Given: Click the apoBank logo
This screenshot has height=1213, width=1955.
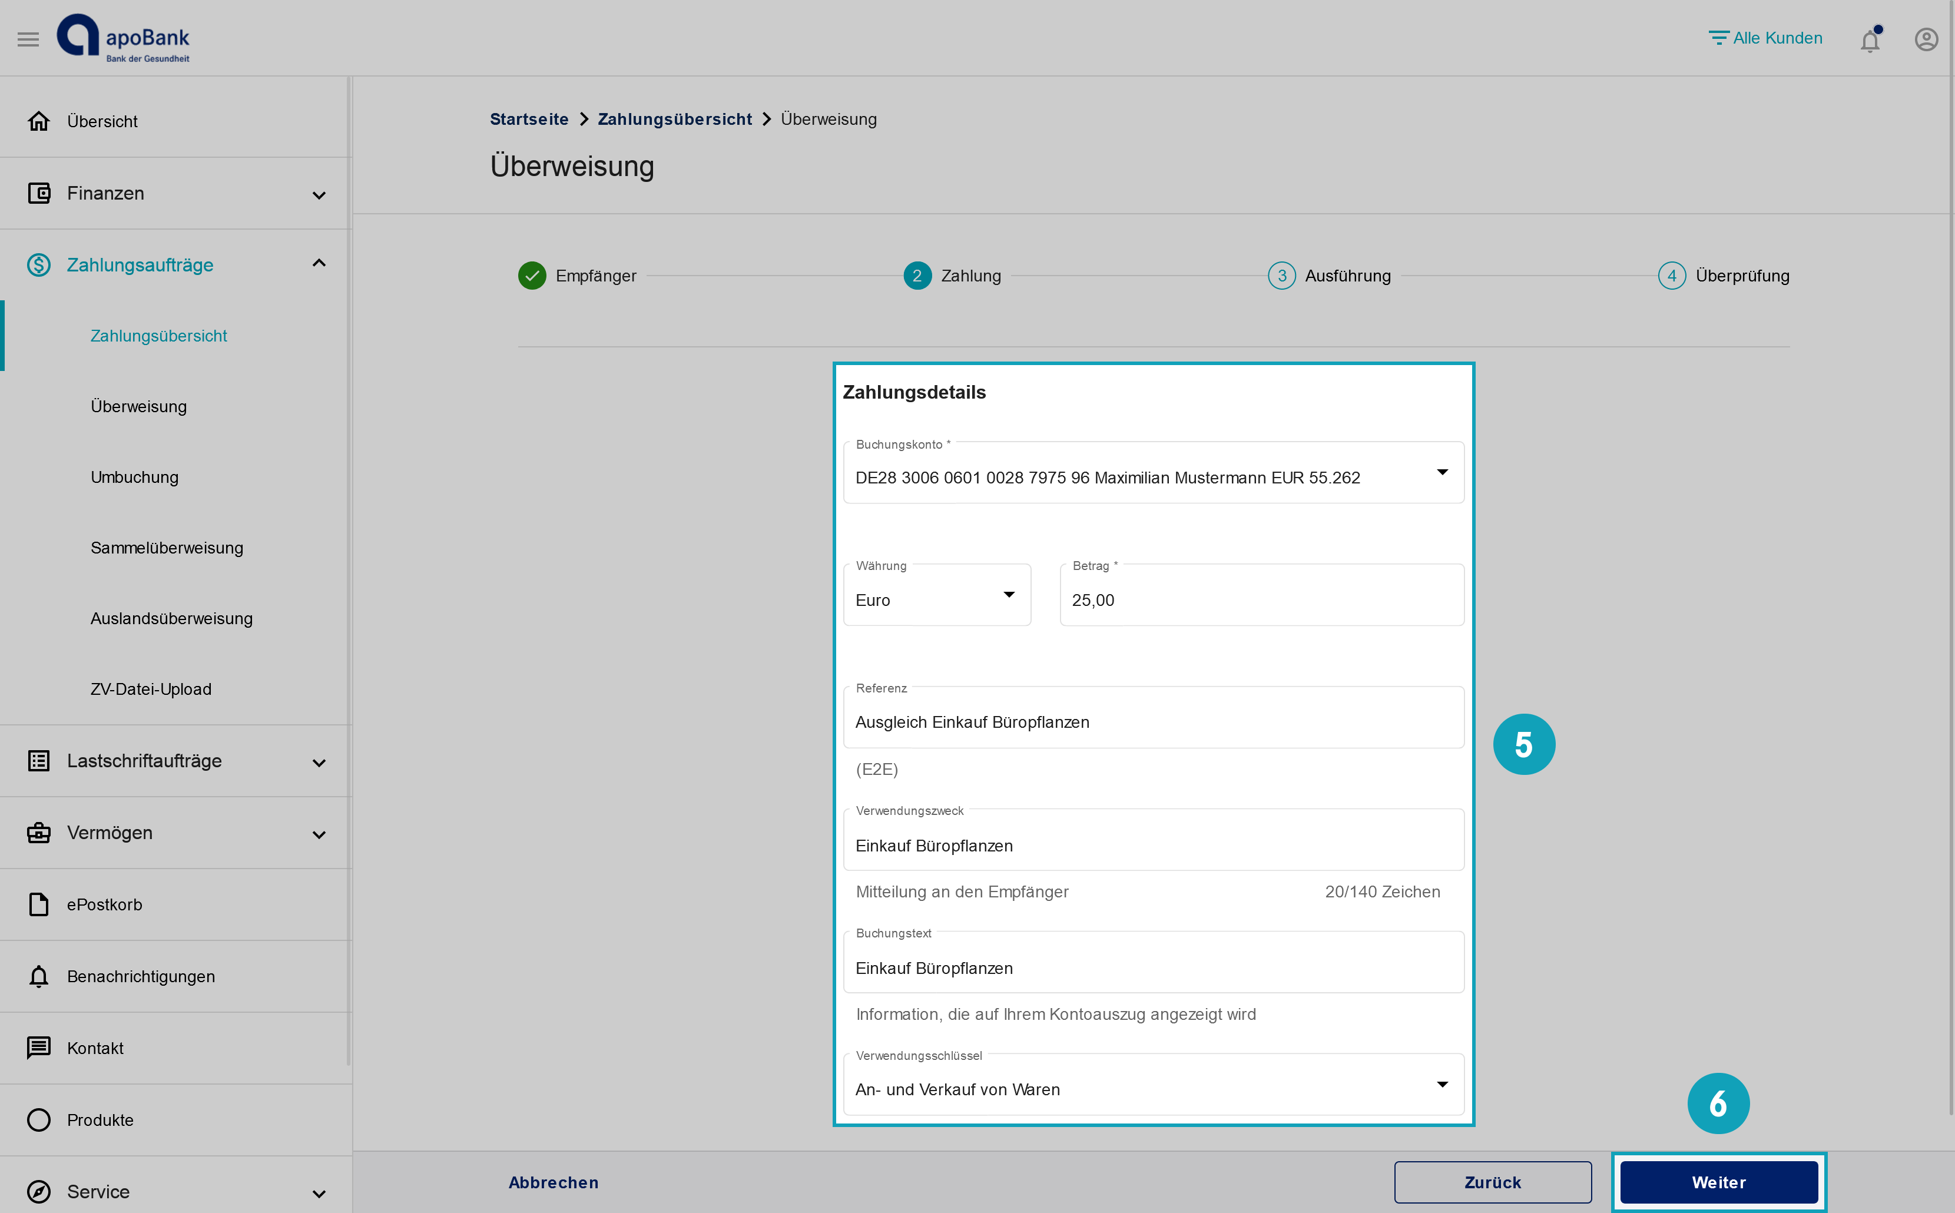Looking at the screenshot, I should click(x=122, y=38).
